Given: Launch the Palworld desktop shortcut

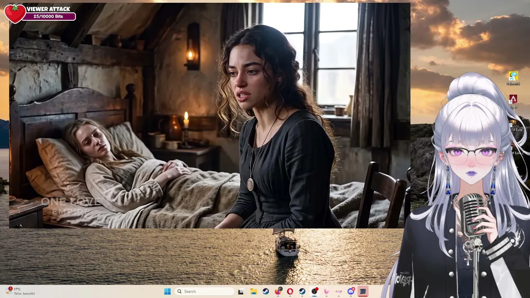Looking at the screenshot, I should (513, 78).
